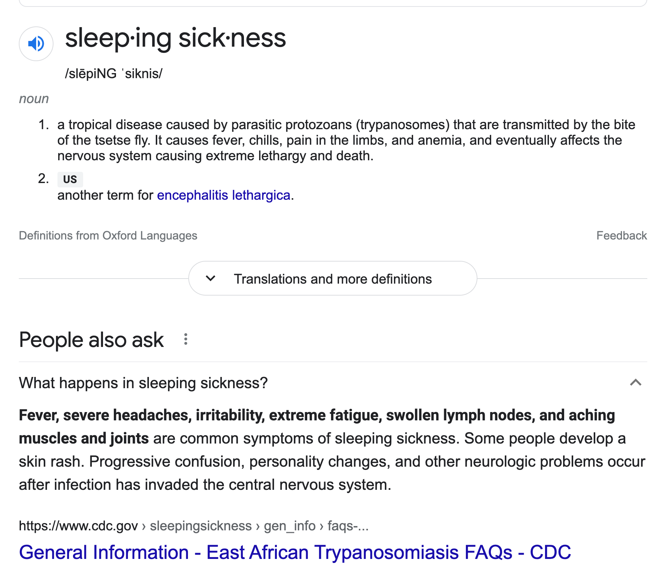This screenshot has height=581, width=665.
Task: Collapse the answer using the up chevron
Action: click(635, 383)
